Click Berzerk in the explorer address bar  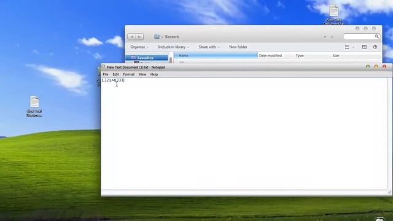[x=172, y=37]
